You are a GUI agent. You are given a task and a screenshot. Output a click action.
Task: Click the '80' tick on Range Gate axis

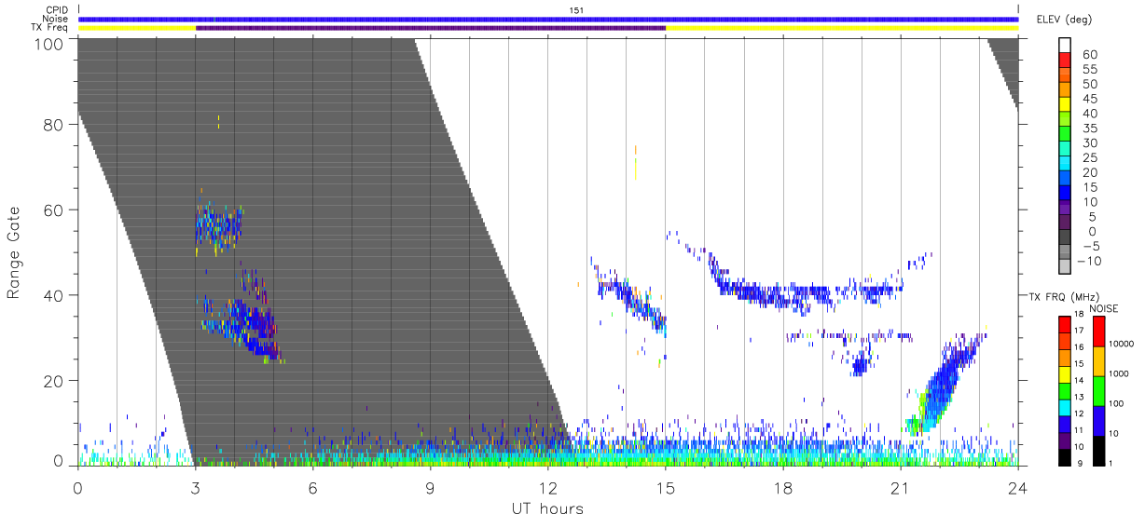(x=54, y=125)
